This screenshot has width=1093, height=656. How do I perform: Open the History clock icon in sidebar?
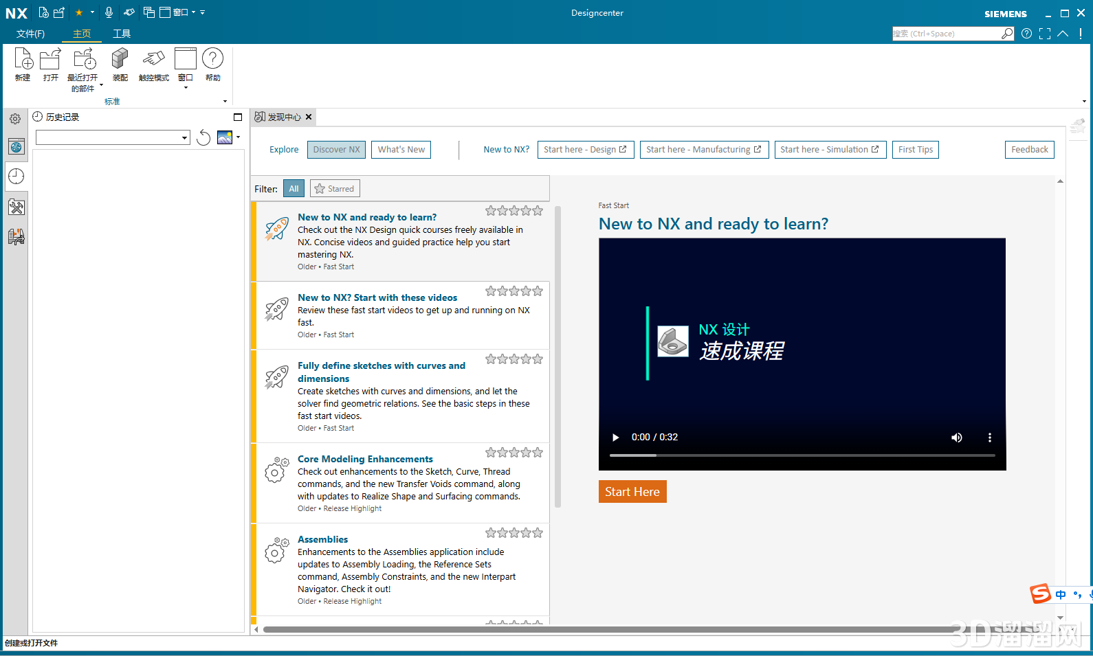[x=16, y=177]
